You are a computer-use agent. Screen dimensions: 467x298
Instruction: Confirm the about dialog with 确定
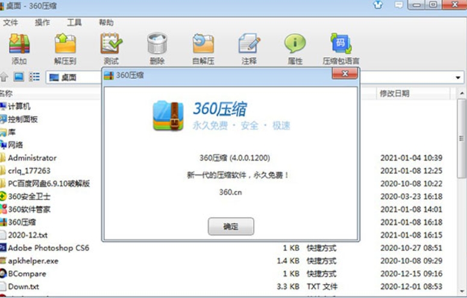click(231, 226)
